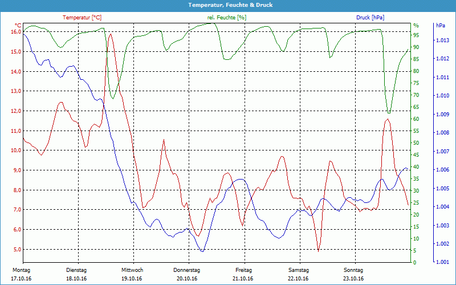Click the '1.004' tick on the pressure axis
The width and height of the screenshot is (456, 285).
pyautogui.click(x=443, y=207)
